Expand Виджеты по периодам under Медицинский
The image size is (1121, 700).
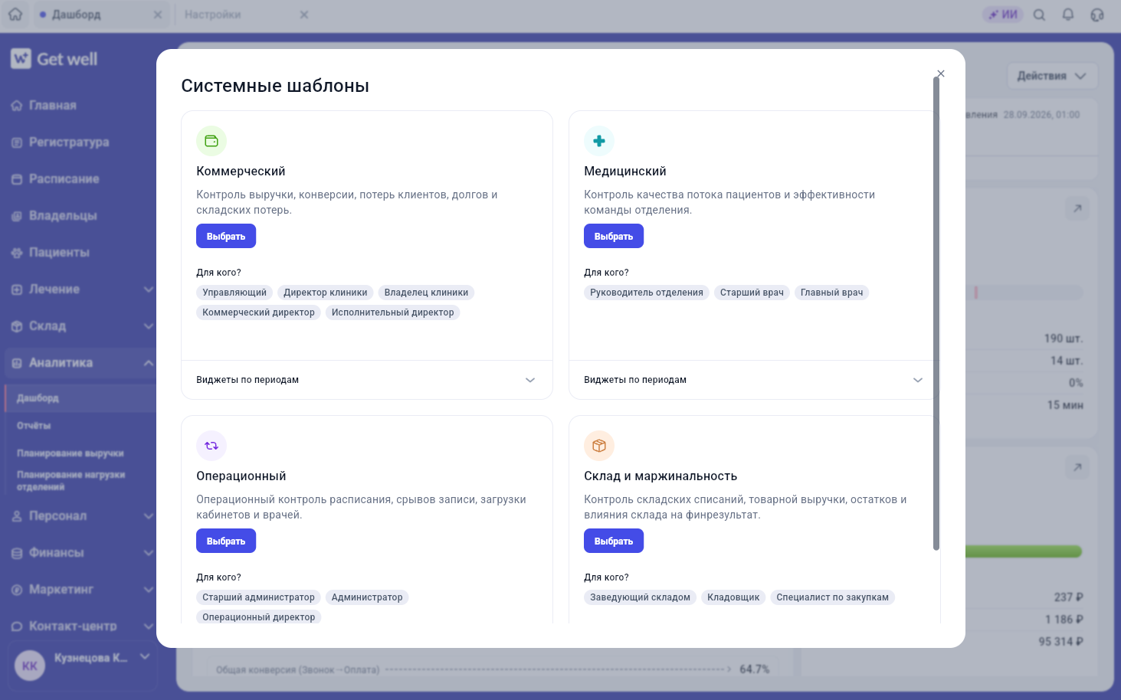[753, 380]
